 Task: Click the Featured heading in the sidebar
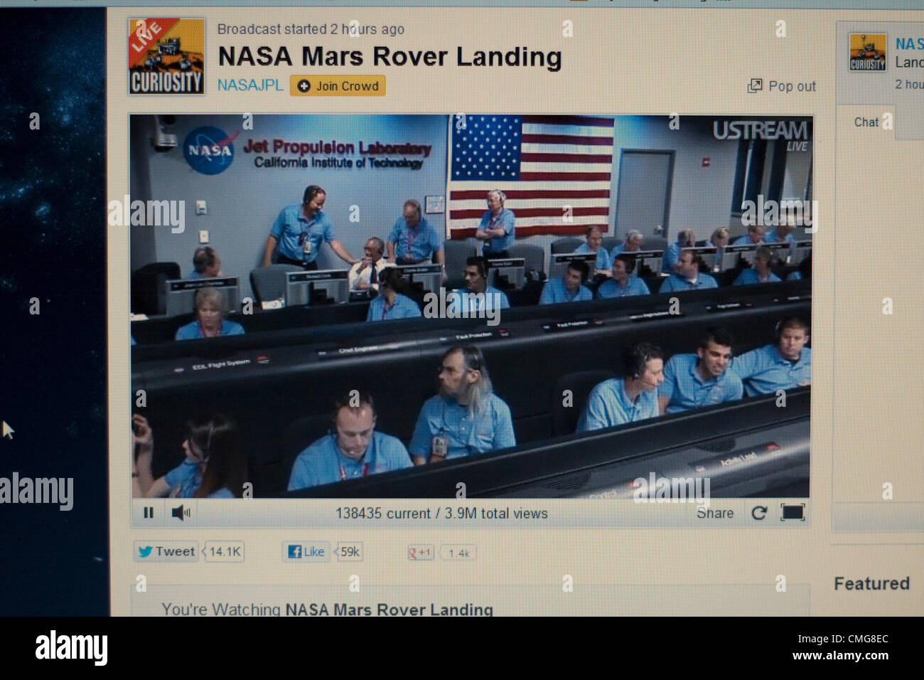[x=871, y=583]
